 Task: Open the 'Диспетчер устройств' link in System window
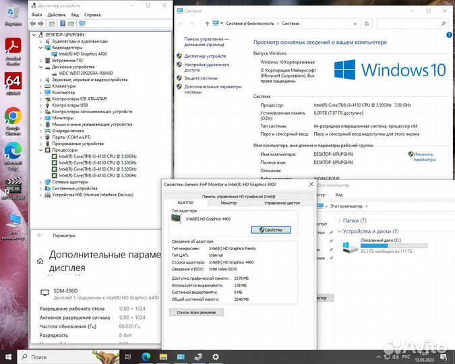coord(205,56)
